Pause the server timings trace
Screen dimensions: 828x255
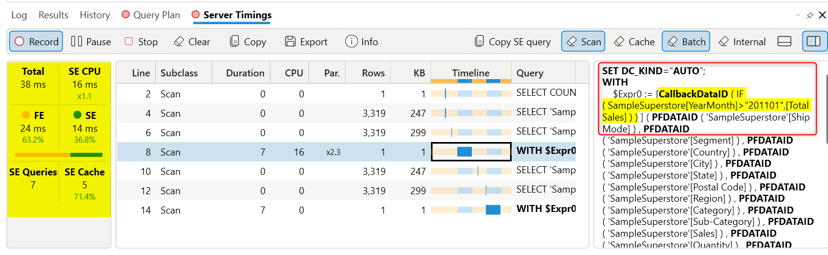pyautogui.click(x=91, y=41)
